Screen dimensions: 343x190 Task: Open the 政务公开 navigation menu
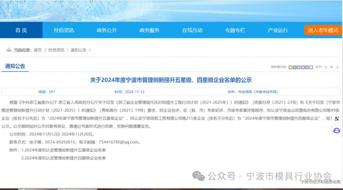pyautogui.click(x=107, y=30)
